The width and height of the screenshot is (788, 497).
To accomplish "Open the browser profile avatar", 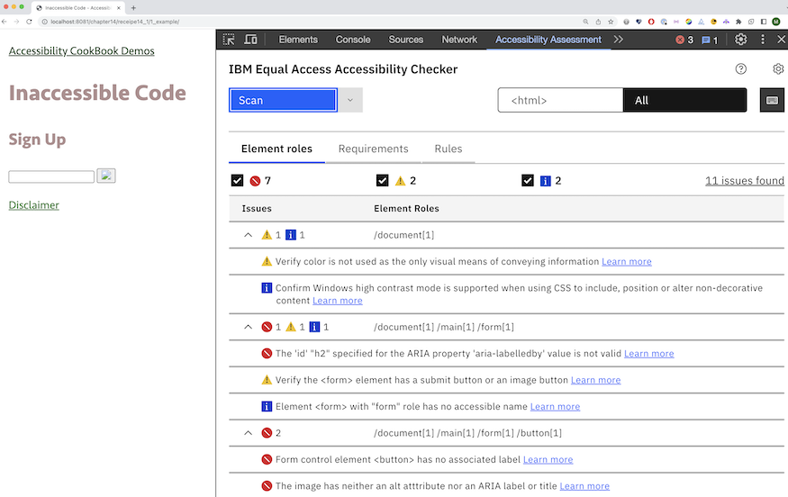I will coord(776,22).
